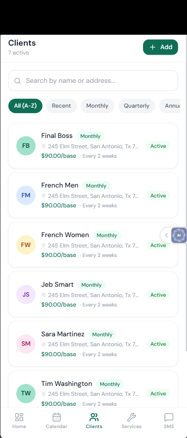Image resolution: width=187 pixels, height=438 pixels.
Task: Open the French Women client card
Action: [x=93, y=245]
